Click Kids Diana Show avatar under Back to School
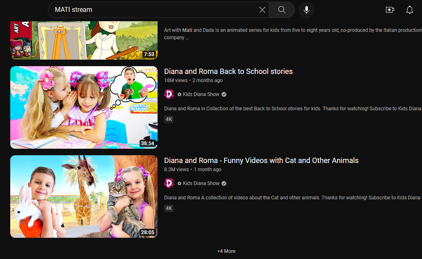422x259 pixels. (169, 94)
